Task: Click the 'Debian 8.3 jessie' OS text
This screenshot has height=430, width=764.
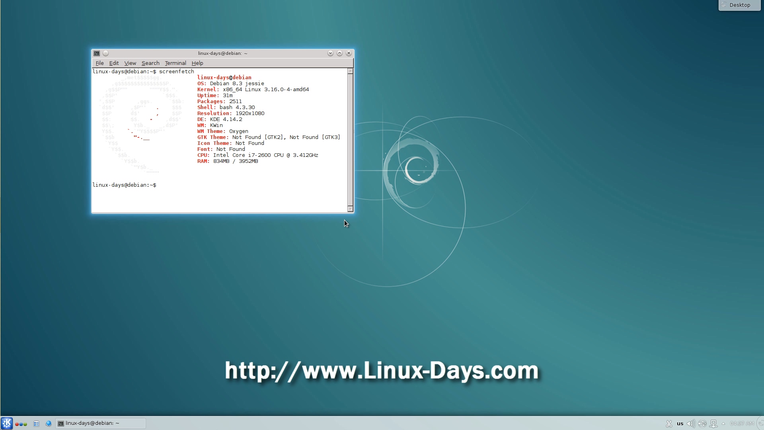Action: click(237, 84)
